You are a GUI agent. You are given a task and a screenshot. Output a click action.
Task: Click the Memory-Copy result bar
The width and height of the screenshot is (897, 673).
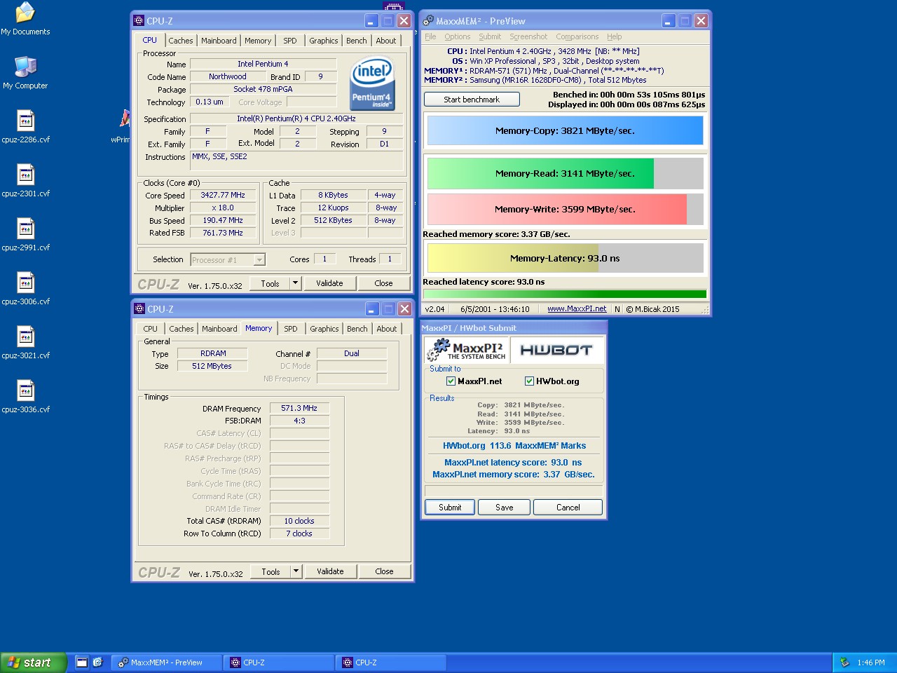point(565,130)
